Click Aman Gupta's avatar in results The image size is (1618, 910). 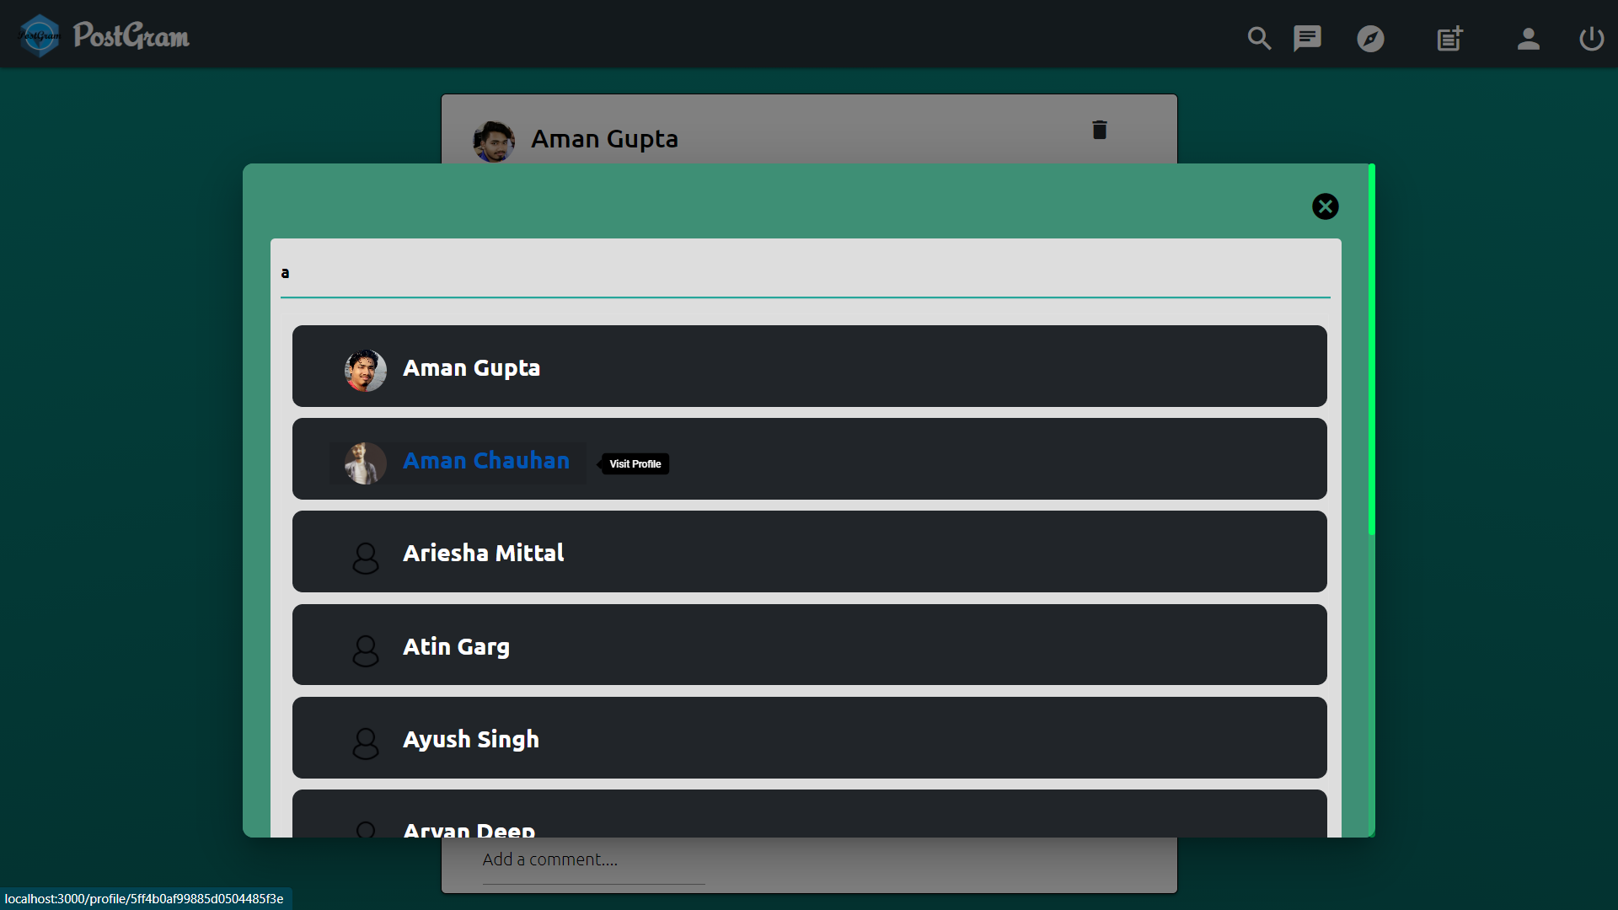[366, 370]
